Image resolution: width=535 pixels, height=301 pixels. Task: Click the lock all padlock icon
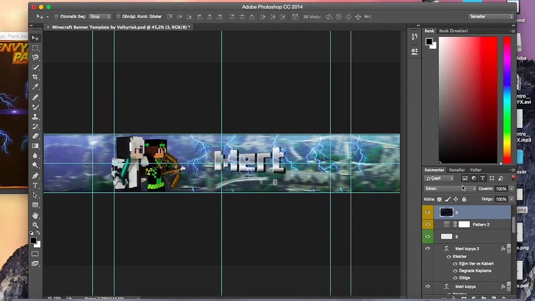pos(464,199)
